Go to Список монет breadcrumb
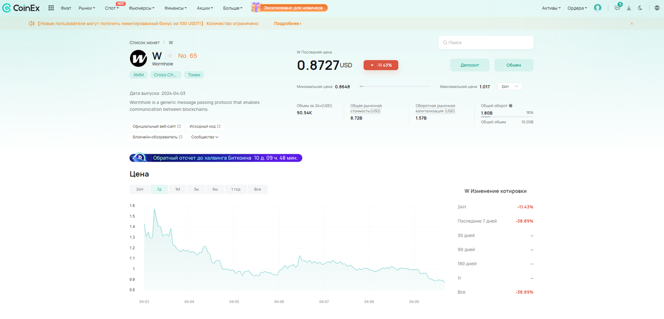Viewport: 664px width, 319px height. [144, 43]
